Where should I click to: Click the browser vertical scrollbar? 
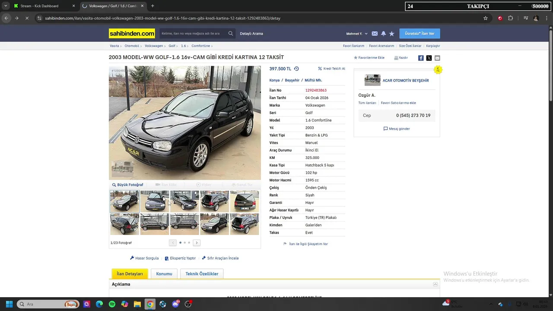click(550, 65)
